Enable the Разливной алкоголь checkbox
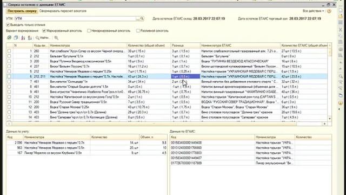Viewport: 346px width, 195px height. 138,31
